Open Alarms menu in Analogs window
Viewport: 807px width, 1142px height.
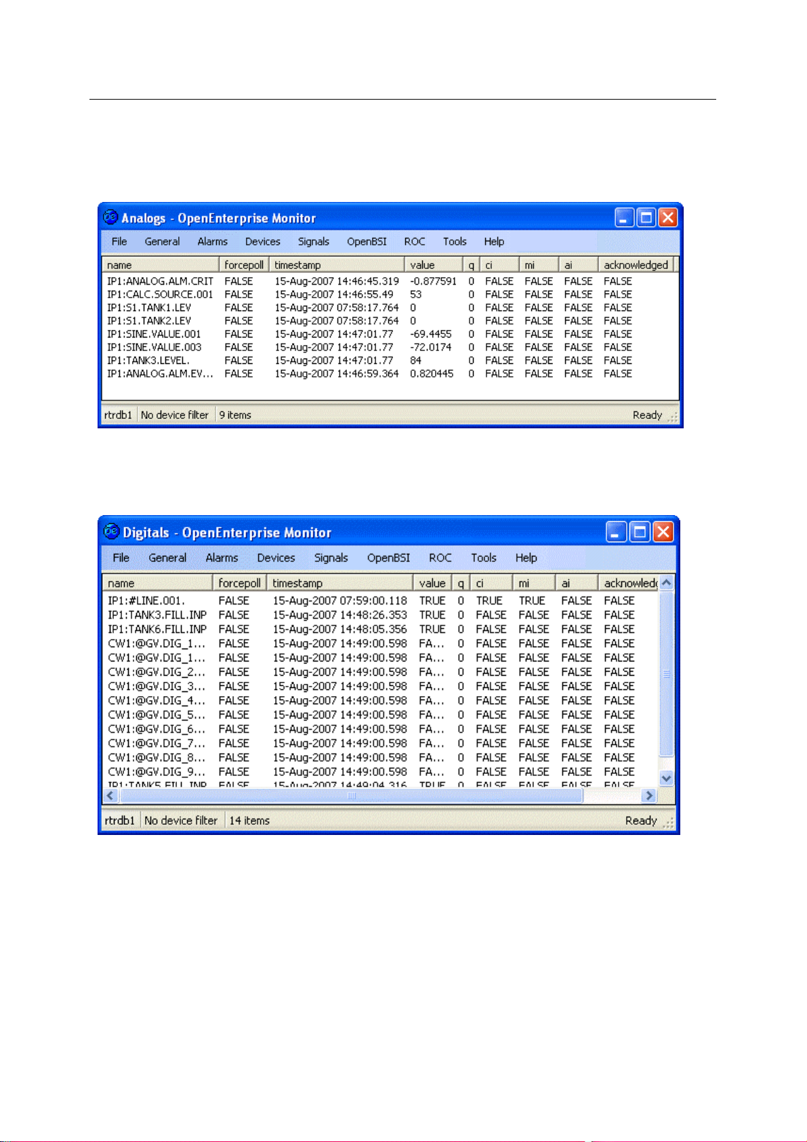click(x=212, y=241)
